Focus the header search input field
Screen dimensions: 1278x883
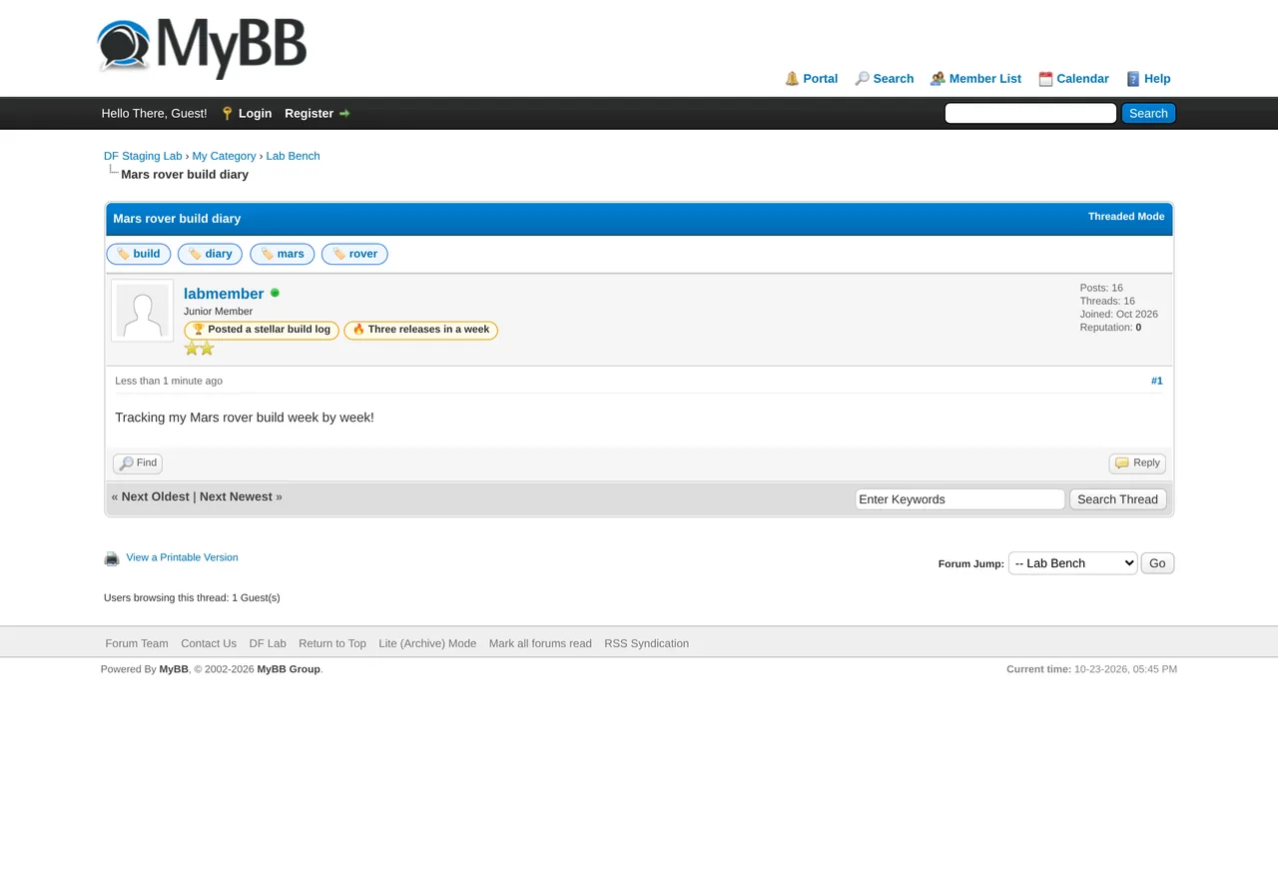click(1030, 114)
